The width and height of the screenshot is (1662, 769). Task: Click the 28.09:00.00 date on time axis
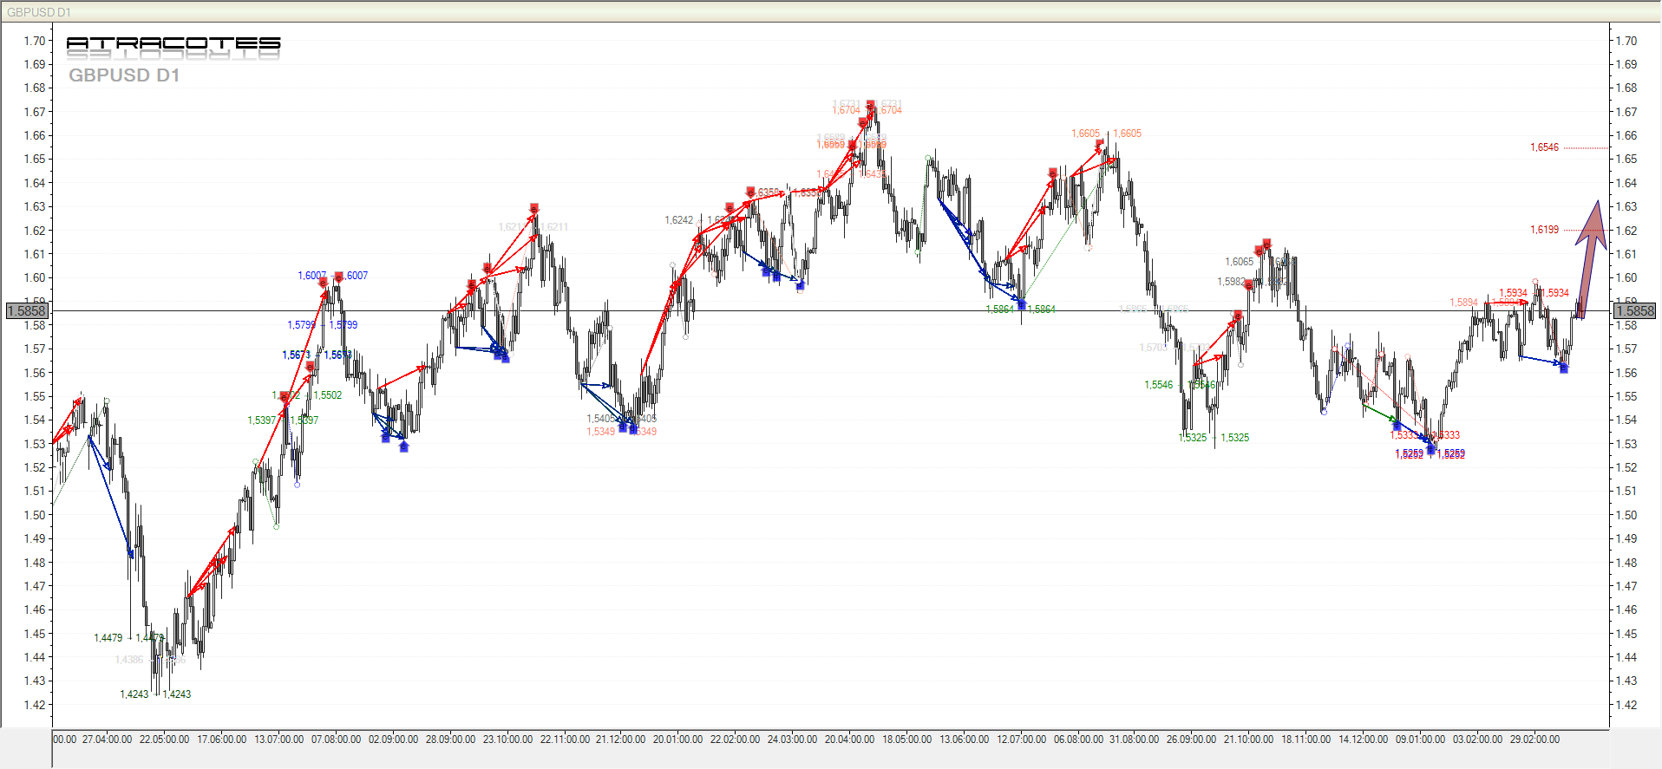450,740
